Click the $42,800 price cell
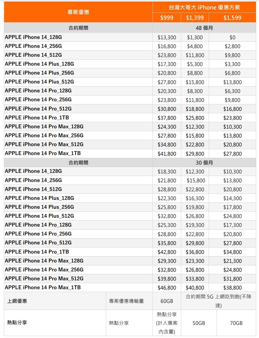This screenshot has width=259, height=338. point(167,252)
